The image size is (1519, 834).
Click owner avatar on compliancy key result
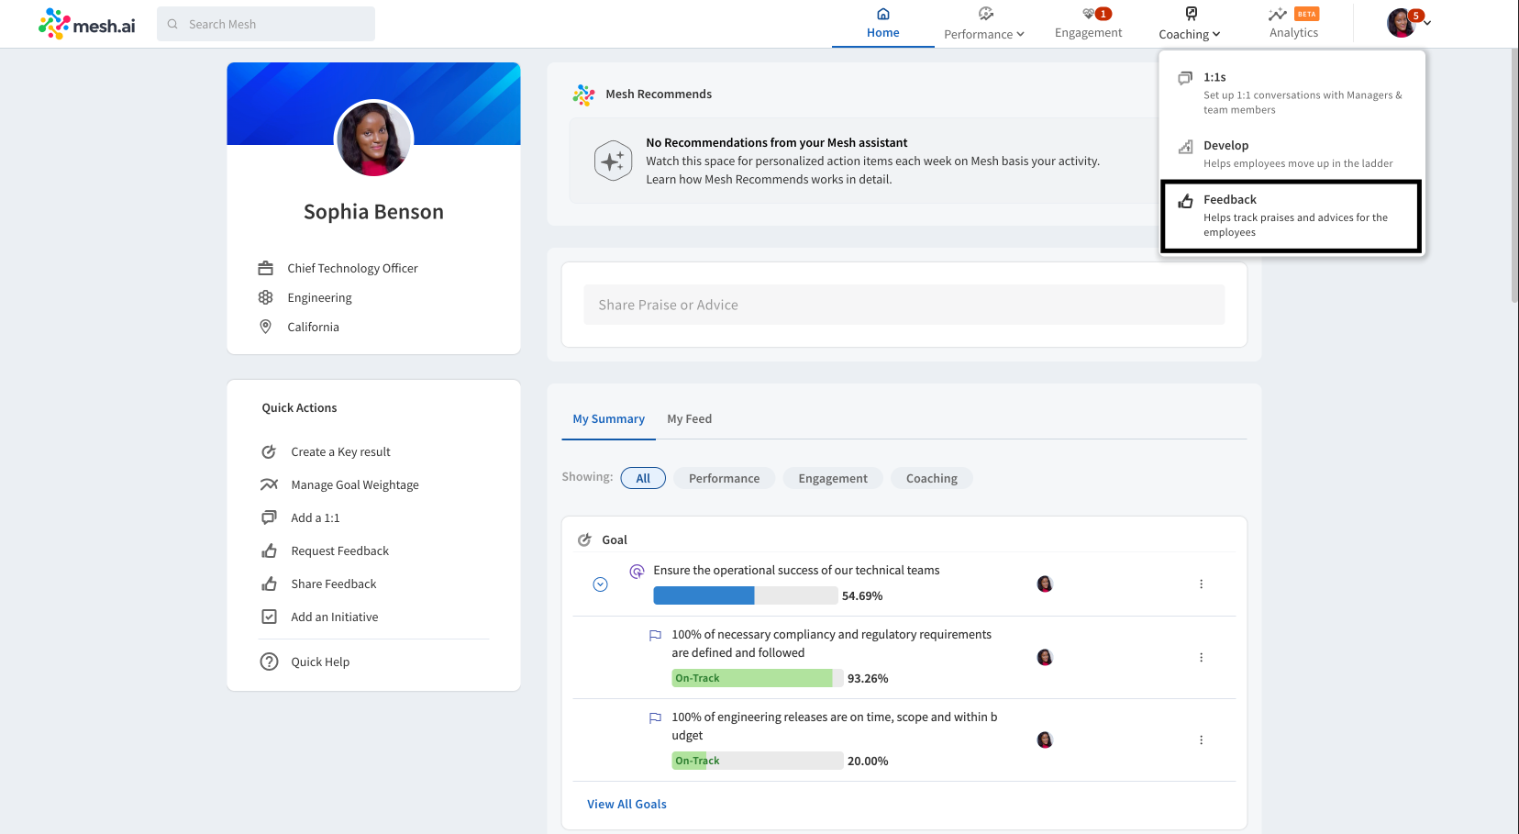coord(1044,657)
